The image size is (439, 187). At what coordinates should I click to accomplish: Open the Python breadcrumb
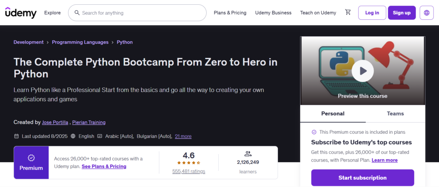pyautogui.click(x=125, y=42)
